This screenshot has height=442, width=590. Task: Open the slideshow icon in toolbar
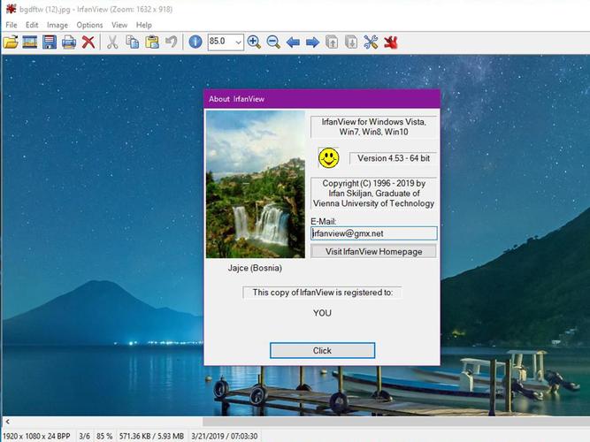30,42
